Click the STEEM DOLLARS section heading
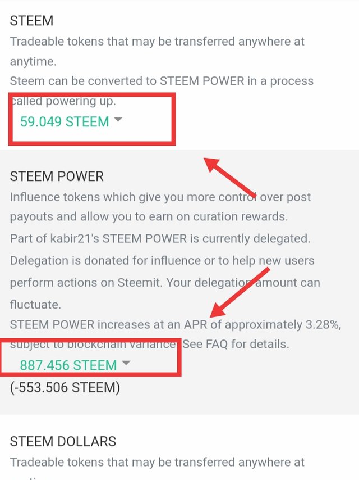This screenshot has width=359, height=480. tap(63, 441)
